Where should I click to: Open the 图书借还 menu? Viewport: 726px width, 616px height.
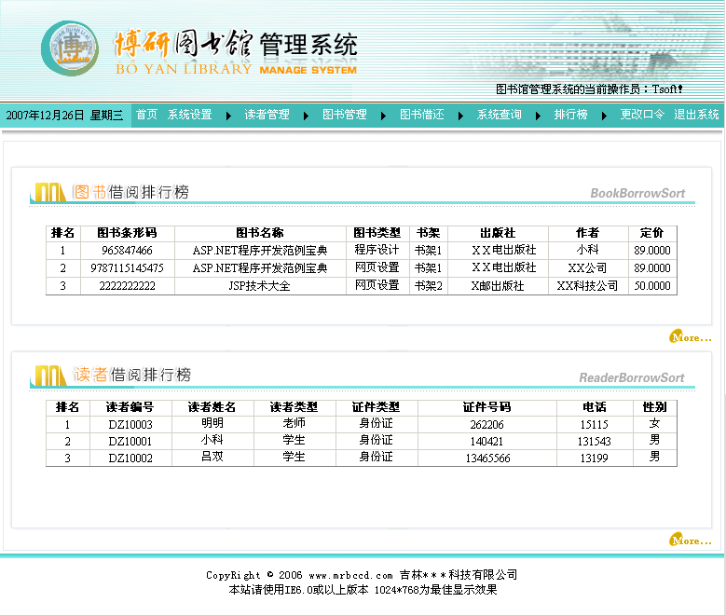422,115
